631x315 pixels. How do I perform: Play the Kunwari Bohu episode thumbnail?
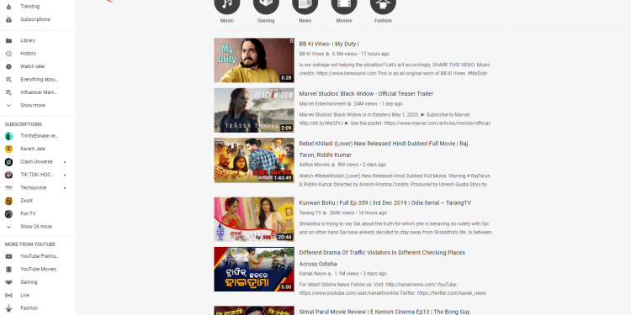pos(254,219)
